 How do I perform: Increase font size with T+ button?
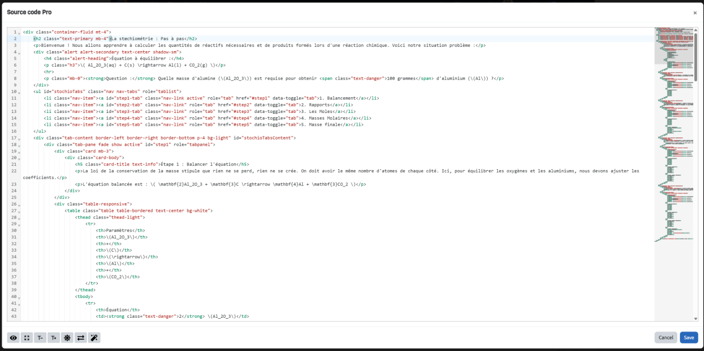click(54, 337)
